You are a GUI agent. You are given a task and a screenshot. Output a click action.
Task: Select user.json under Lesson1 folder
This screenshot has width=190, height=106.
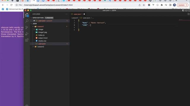click(x=50, y=44)
